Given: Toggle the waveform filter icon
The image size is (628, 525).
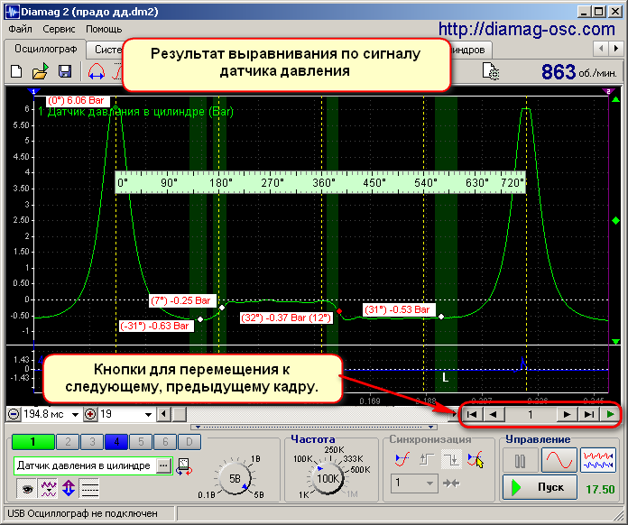Looking at the screenshot, I should [48, 489].
